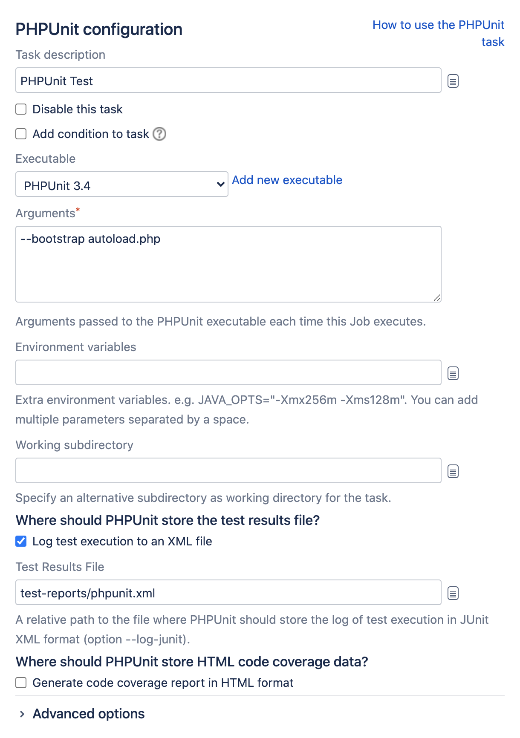Click help icon next to Add condition
This screenshot has width=520, height=738.
click(159, 134)
